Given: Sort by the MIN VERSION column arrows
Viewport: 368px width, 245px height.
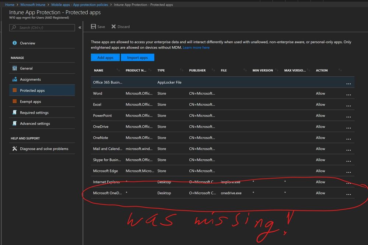Looking at the screenshot, I should pos(277,70).
